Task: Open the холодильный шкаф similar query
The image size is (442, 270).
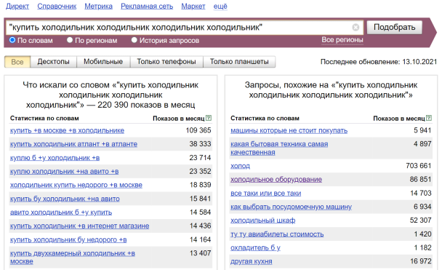Action: [262, 221]
